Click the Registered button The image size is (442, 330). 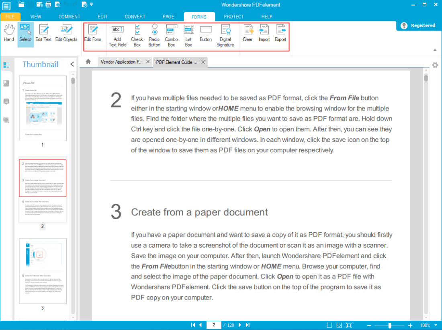tap(419, 25)
